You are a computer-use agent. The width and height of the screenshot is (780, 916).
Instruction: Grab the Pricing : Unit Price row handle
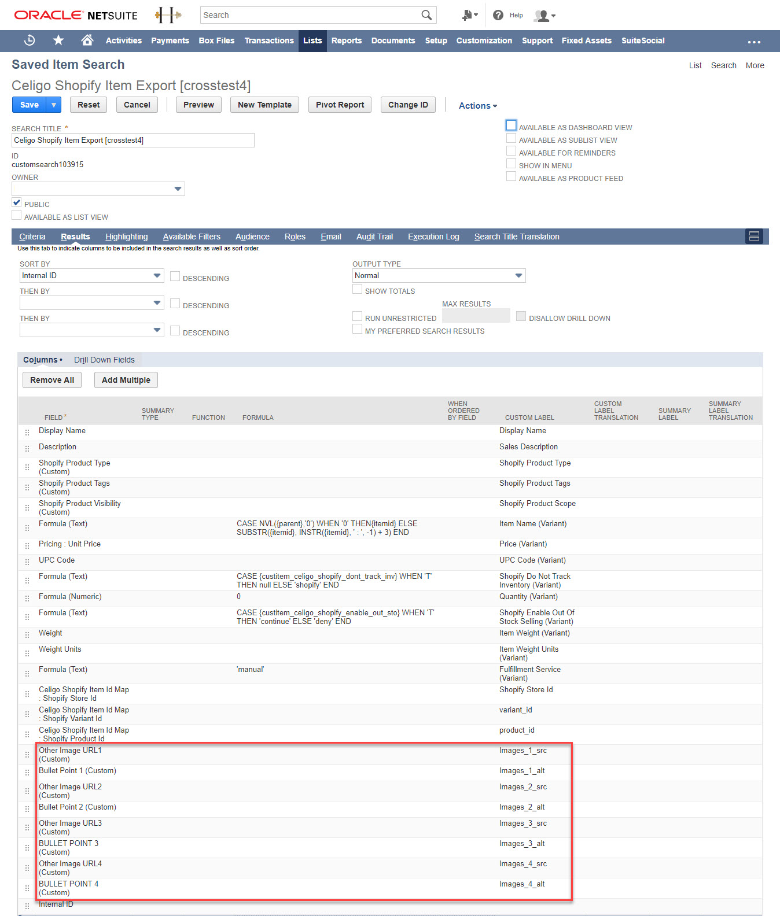27,546
